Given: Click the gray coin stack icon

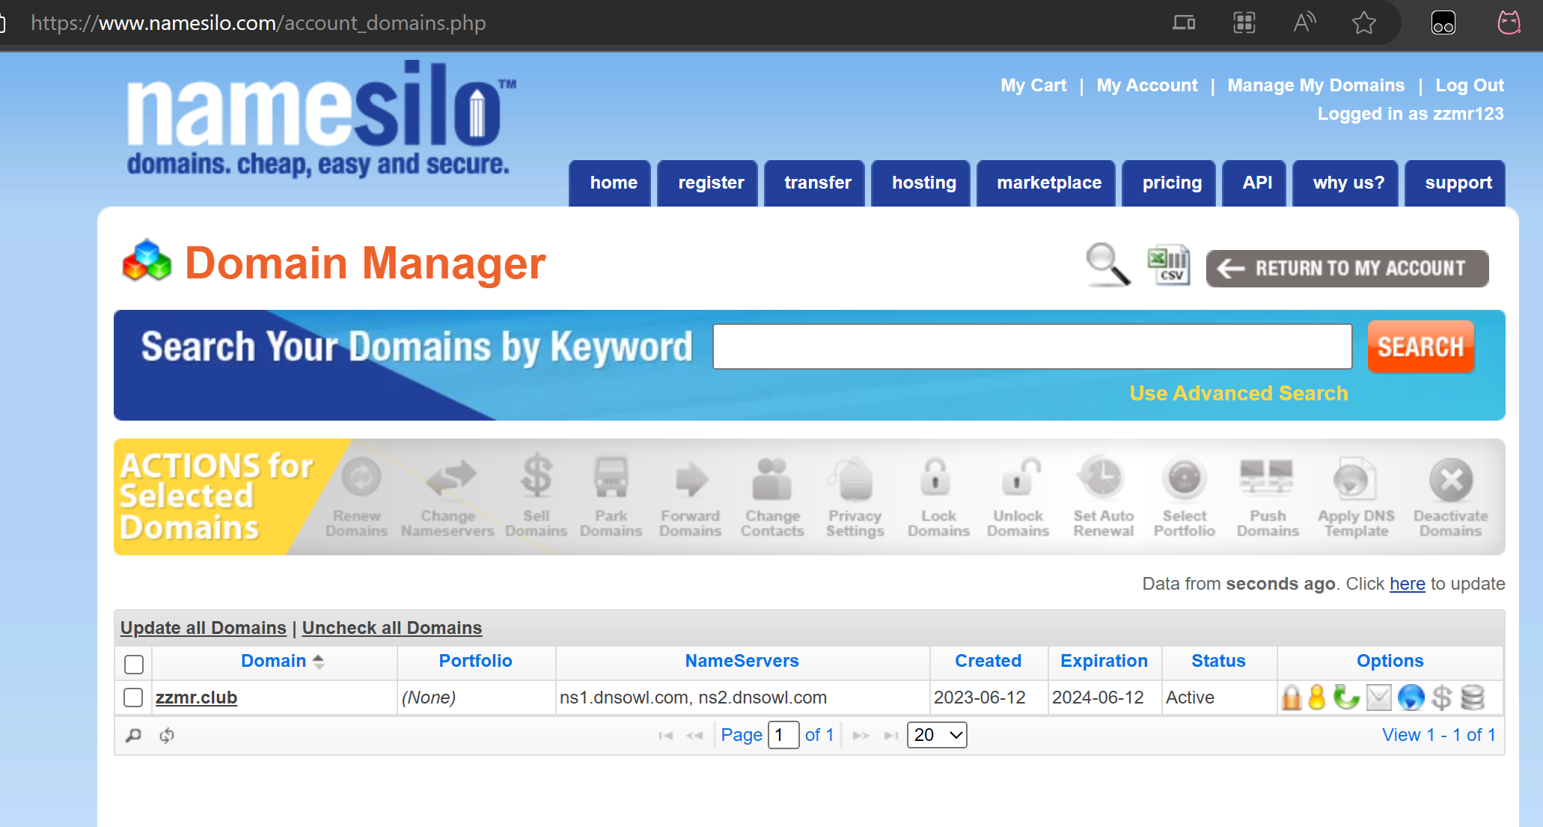Looking at the screenshot, I should 1473,698.
